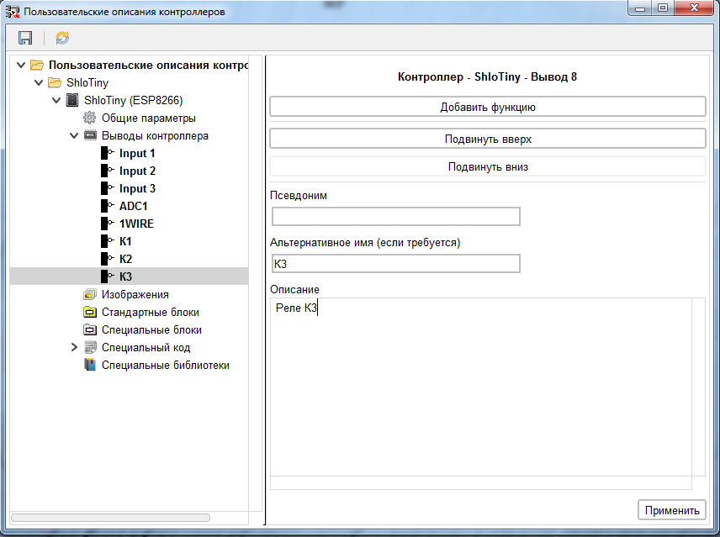
Task: Click the Специальные блоки folder icon
Action: click(90, 329)
